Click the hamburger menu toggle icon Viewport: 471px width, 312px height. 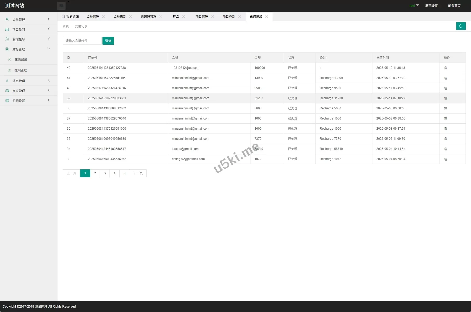point(61,6)
